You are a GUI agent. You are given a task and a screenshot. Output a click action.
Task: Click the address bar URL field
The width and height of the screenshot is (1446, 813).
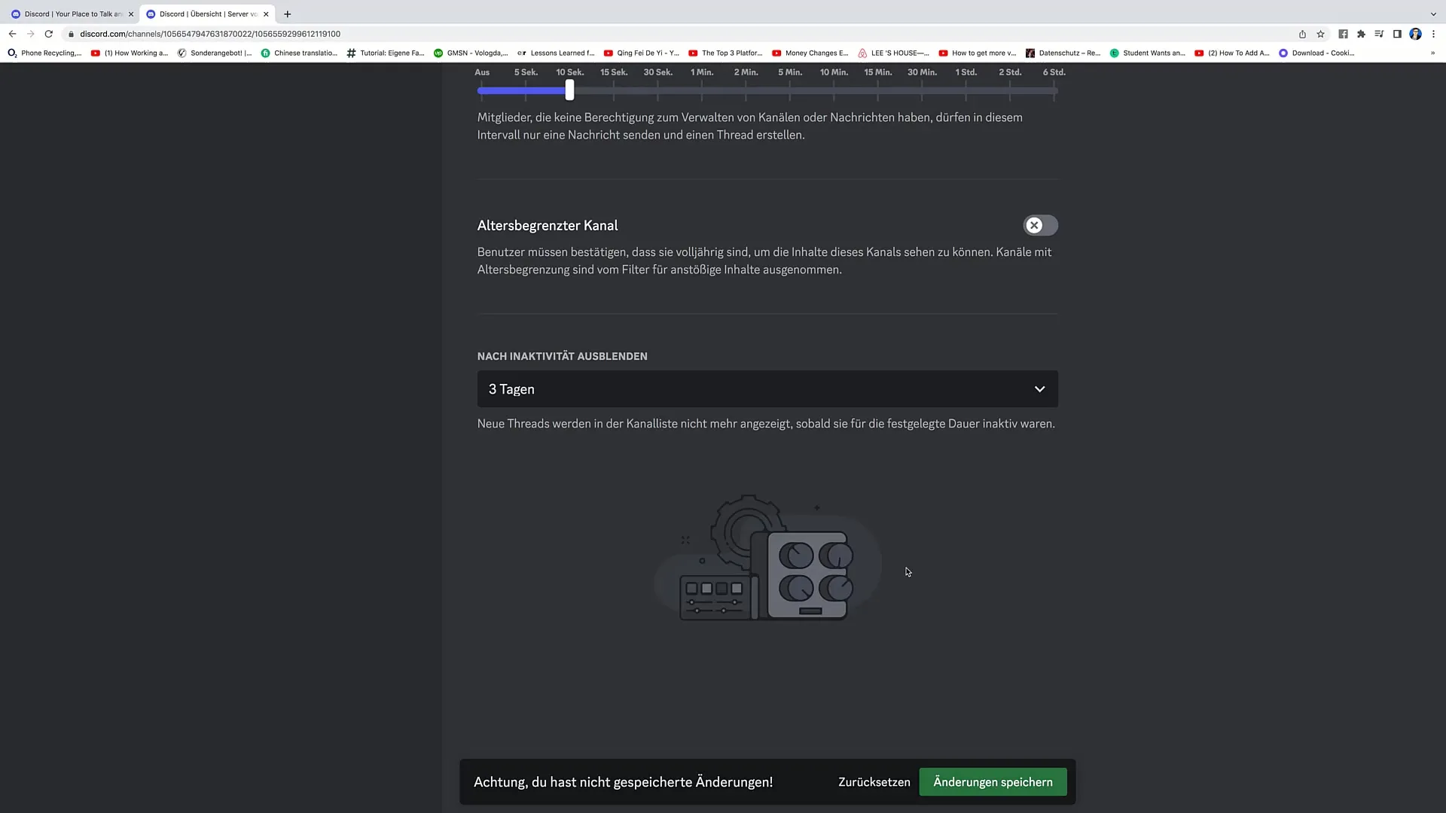(678, 34)
